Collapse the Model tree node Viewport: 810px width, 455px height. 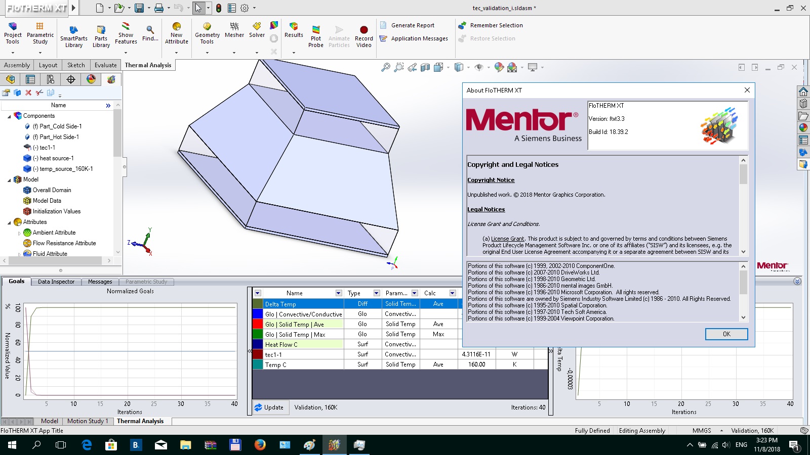click(9, 180)
